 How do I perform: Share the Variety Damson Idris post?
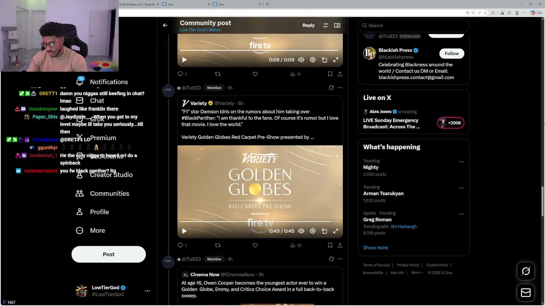tap(340, 245)
